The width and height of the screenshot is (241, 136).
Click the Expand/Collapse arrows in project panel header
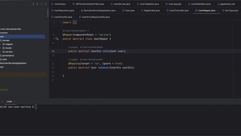pos(34,4)
